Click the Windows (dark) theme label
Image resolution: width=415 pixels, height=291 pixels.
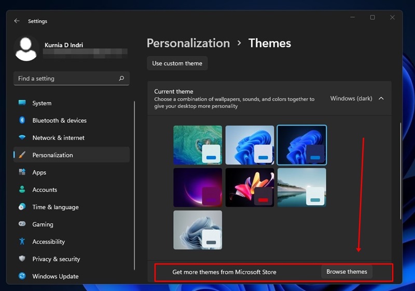click(351, 99)
